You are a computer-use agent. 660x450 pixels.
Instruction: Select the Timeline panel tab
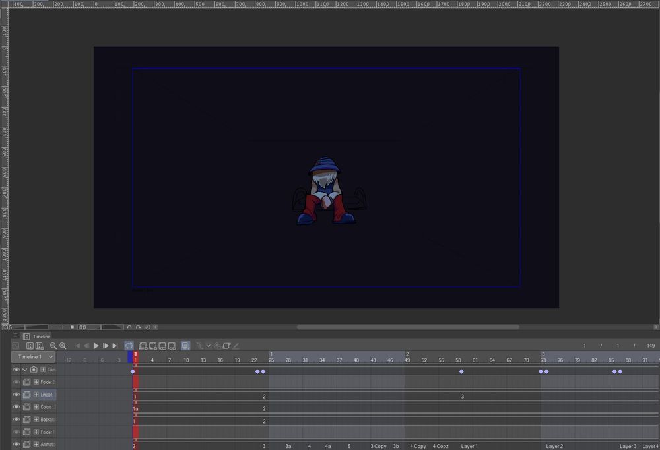pos(37,337)
